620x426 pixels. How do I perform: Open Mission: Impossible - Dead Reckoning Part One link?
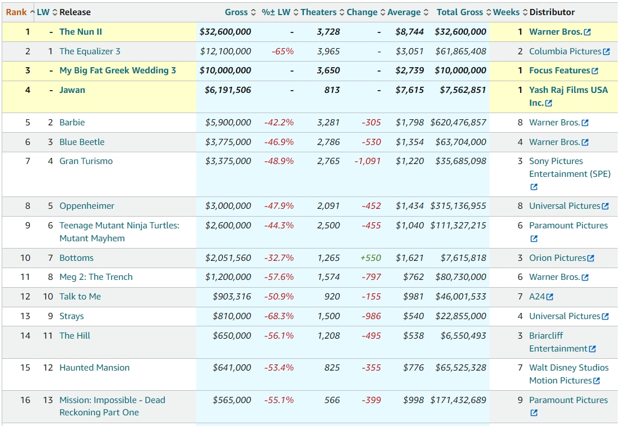pos(112,406)
